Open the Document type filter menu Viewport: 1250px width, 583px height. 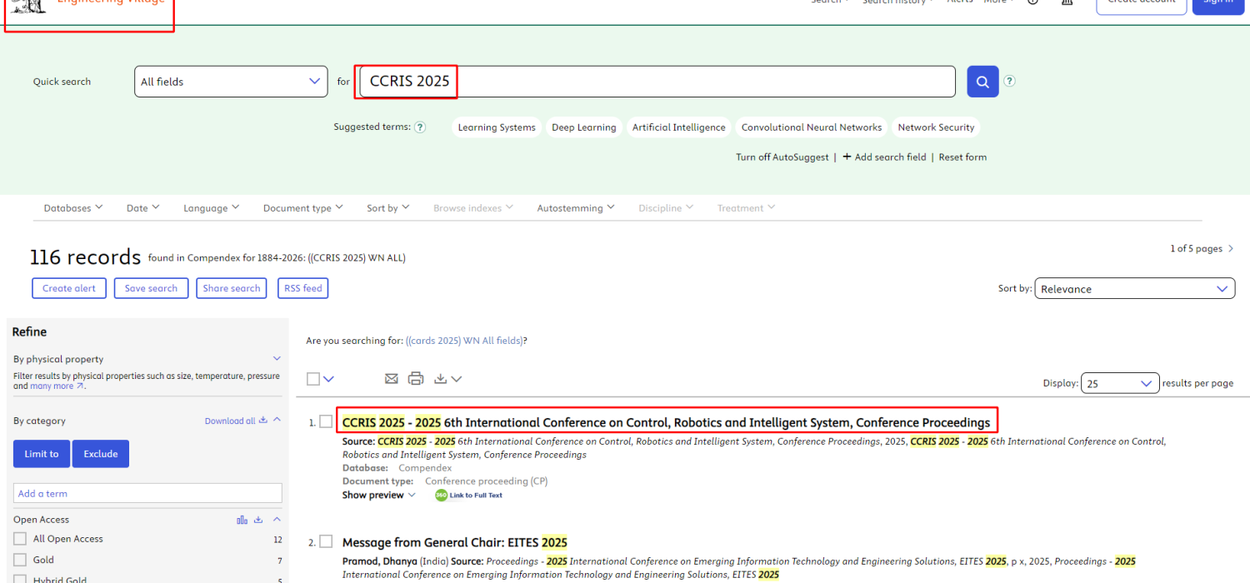(303, 208)
